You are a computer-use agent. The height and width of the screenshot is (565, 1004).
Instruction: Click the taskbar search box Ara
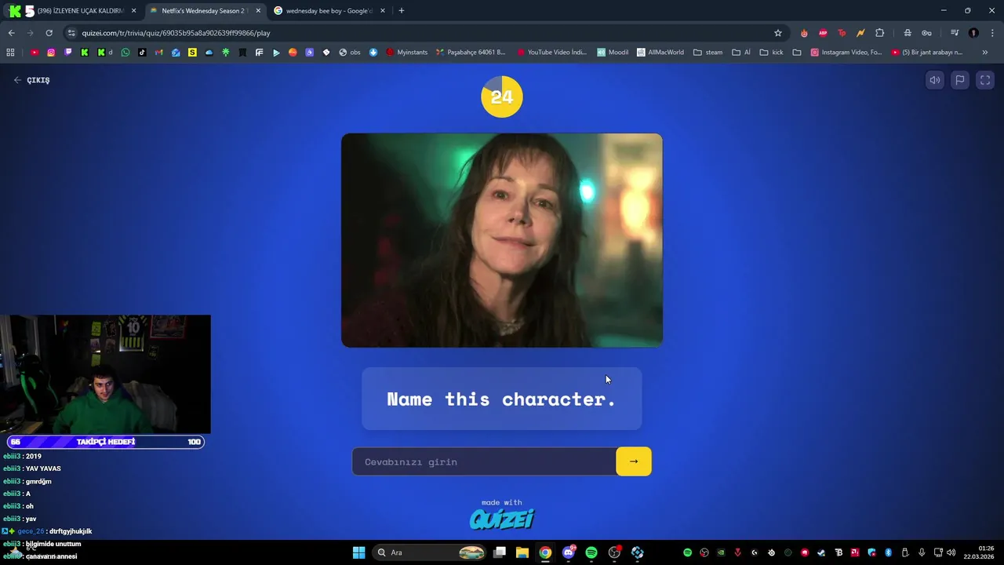click(429, 552)
